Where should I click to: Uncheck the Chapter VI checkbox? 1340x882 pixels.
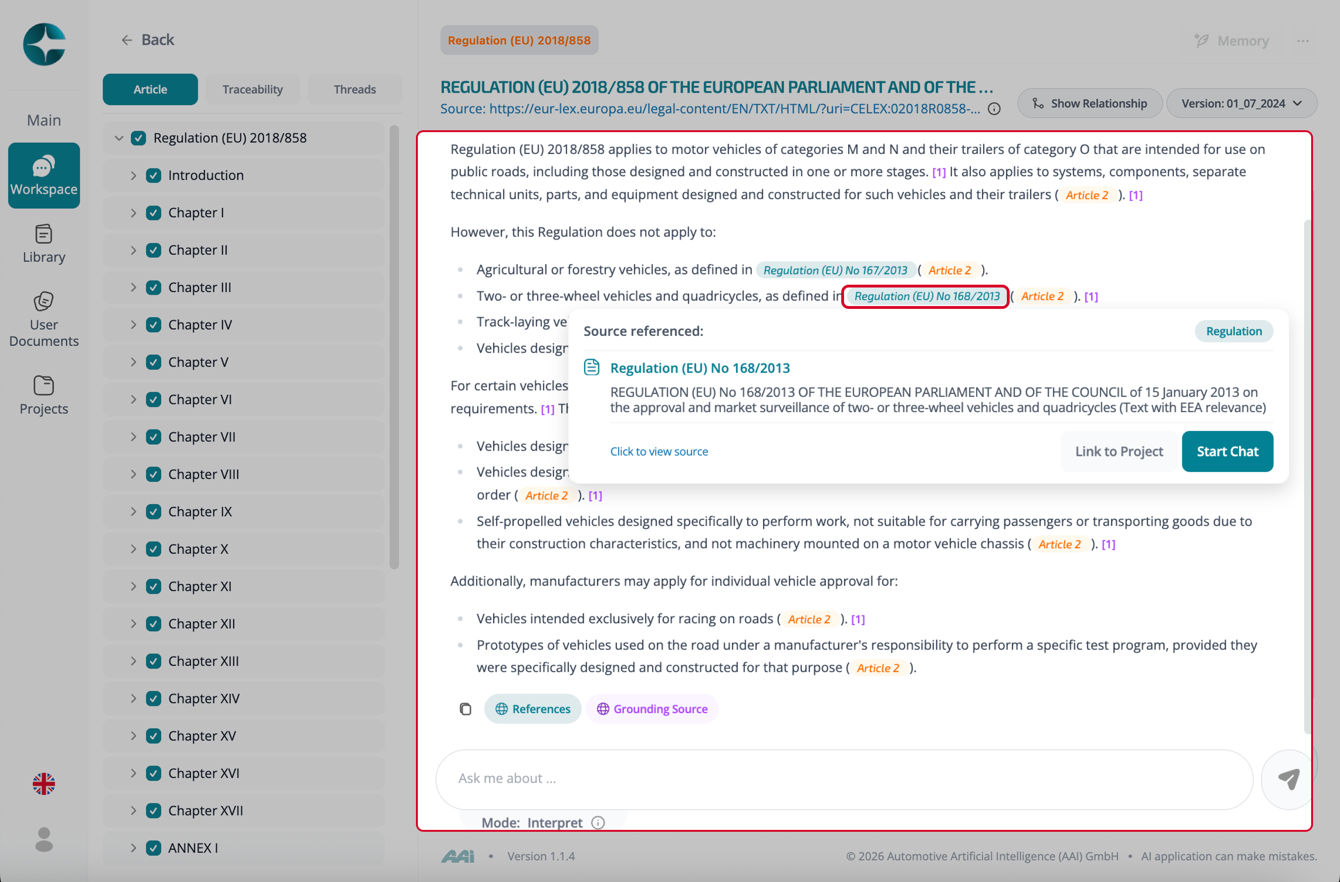[153, 399]
